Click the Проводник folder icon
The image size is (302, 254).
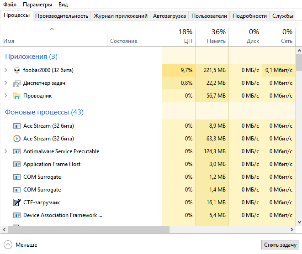[17, 96]
